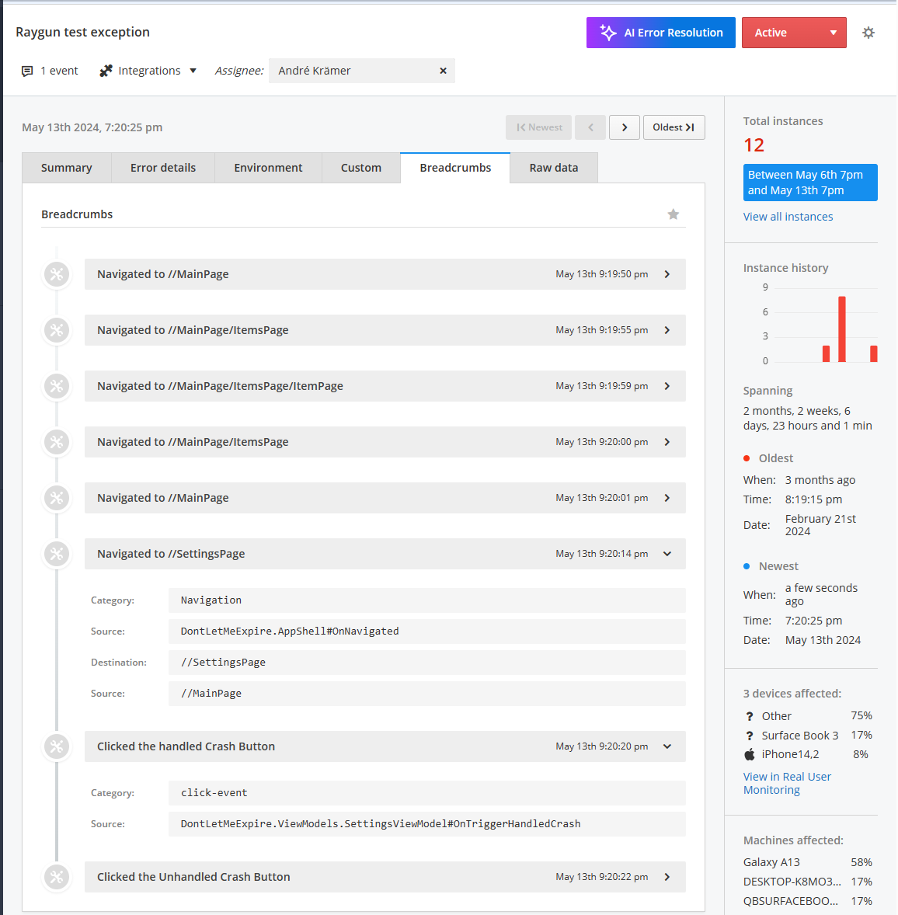The image size is (898, 915).
Task: Star the Breadcrumbs panel as favorite
Action: 673,214
